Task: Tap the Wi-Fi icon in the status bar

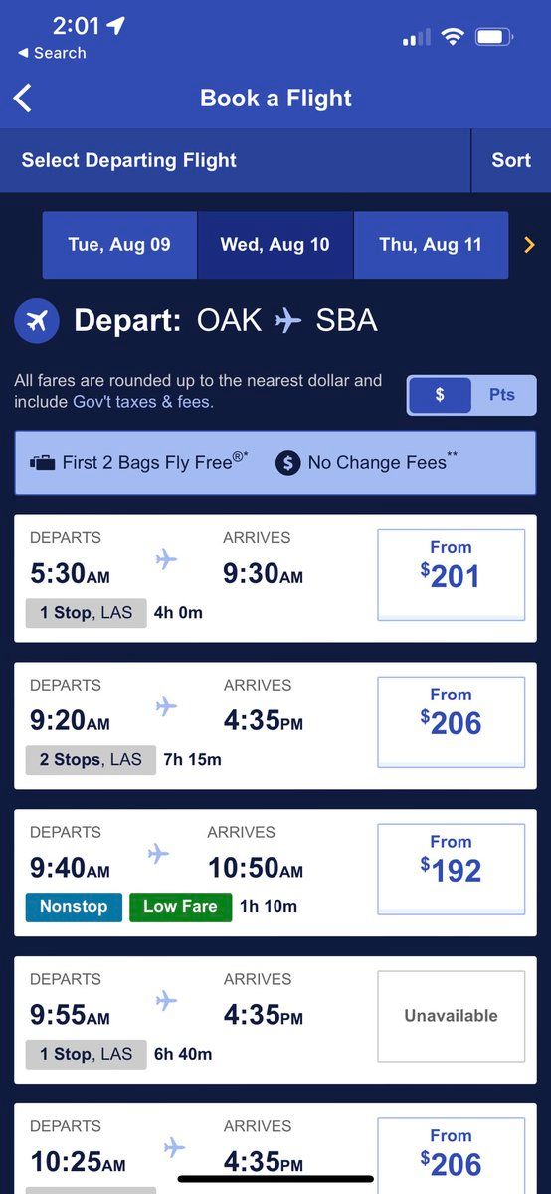Action: [454, 37]
